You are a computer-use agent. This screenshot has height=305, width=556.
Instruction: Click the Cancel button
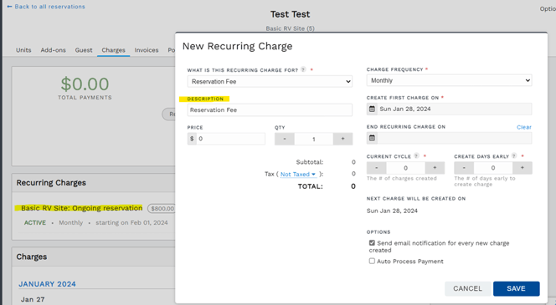tap(467, 288)
